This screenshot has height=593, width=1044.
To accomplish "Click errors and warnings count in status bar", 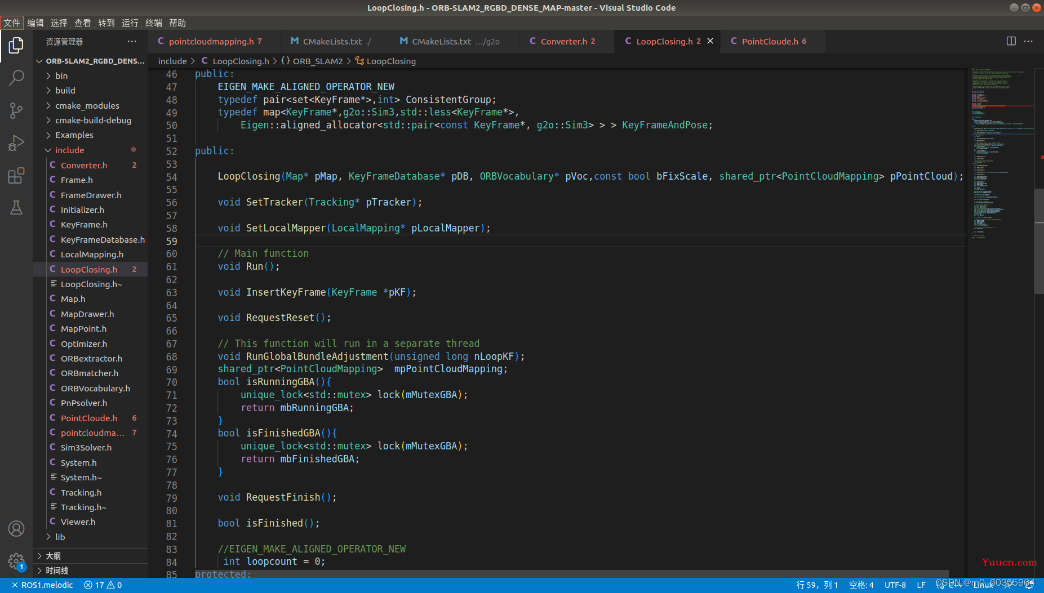I will pos(103,585).
